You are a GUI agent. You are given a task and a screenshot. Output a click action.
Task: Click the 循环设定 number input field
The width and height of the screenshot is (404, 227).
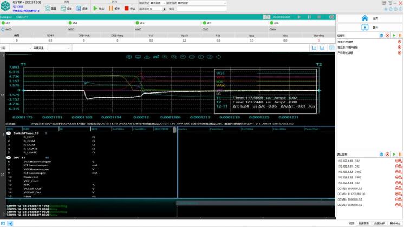(x=154, y=9)
